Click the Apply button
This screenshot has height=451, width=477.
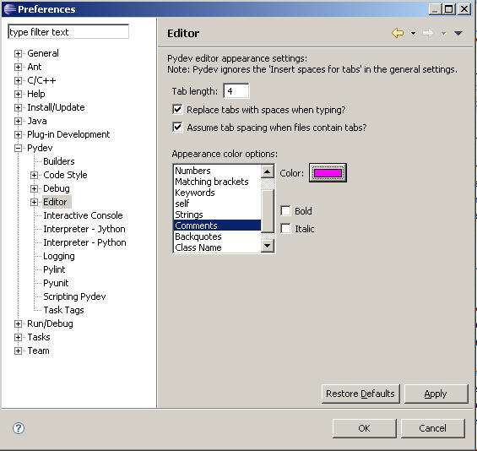tap(436, 394)
